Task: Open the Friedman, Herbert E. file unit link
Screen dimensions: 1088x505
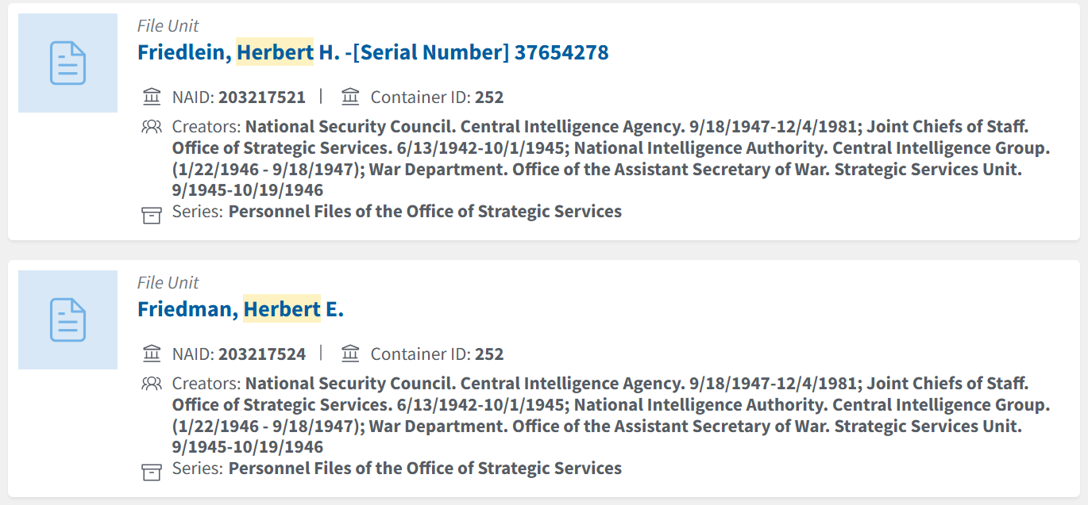Action: 241,309
